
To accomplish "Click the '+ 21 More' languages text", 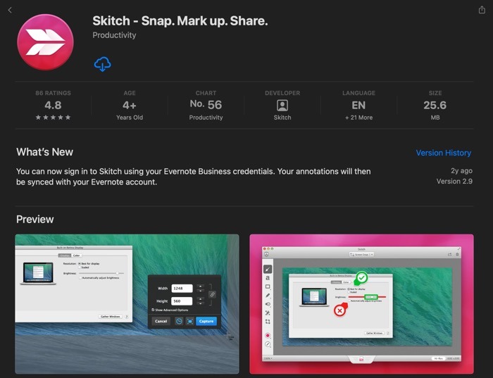I will 358,118.
